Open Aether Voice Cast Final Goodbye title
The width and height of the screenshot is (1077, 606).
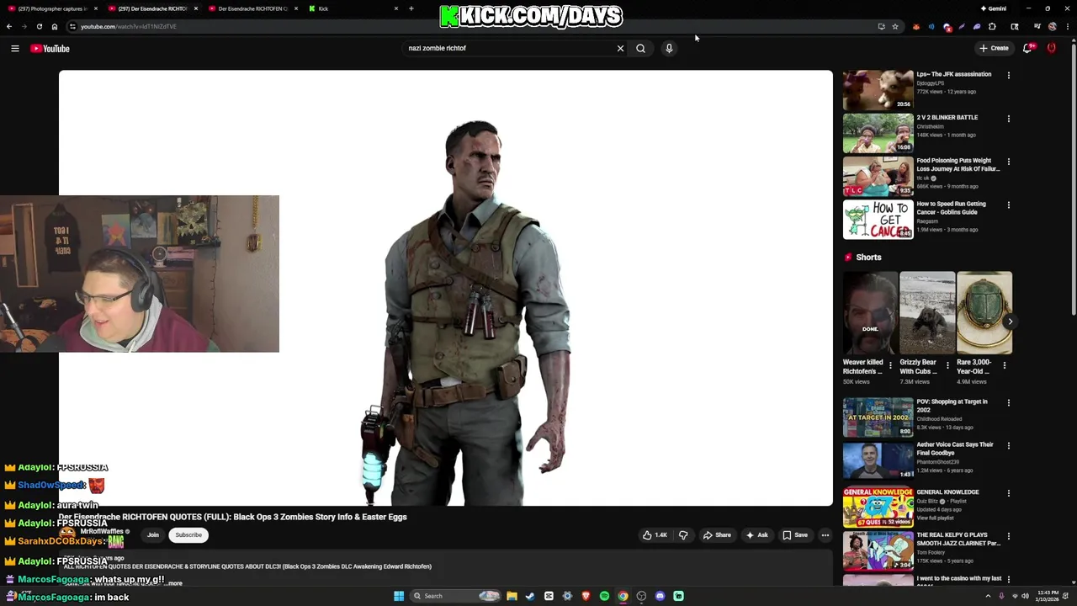954,449
